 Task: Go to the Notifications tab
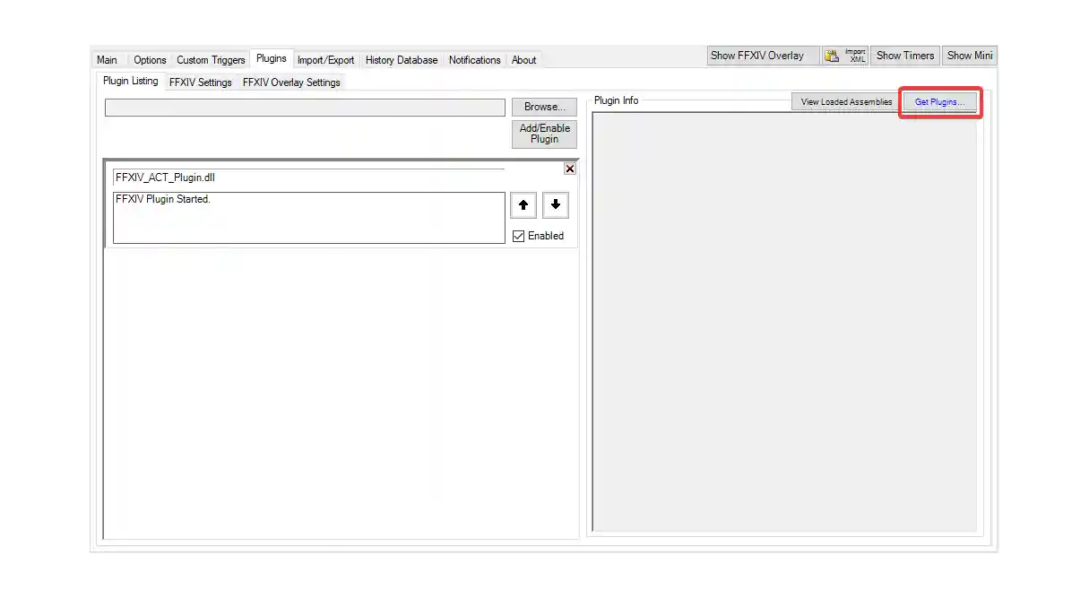pos(474,59)
